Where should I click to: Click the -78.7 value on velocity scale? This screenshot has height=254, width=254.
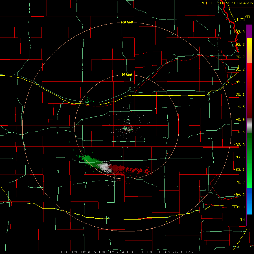coord(239,182)
